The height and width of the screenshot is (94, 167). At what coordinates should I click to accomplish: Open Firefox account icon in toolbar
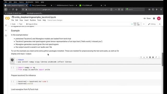click(157, 9)
